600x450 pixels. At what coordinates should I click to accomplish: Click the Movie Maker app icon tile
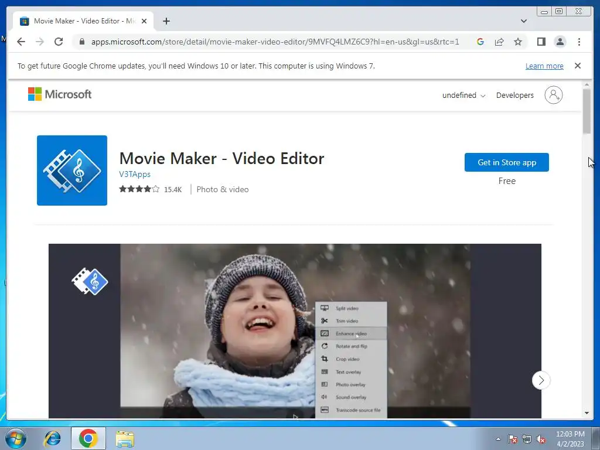pyautogui.click(x=72, y=171)
